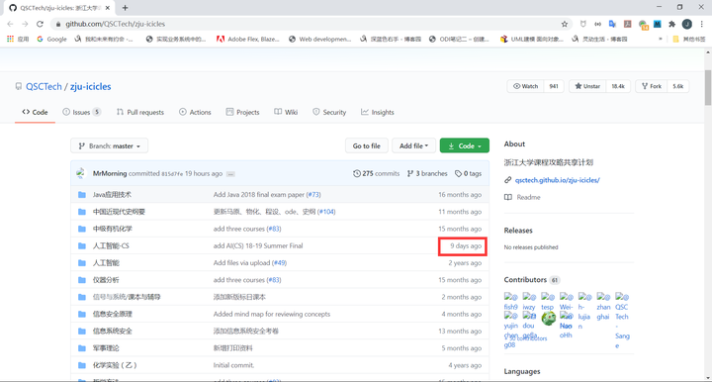Switch to the Insights tab
This screenshot has width=712, height=382.
(378, 112)
